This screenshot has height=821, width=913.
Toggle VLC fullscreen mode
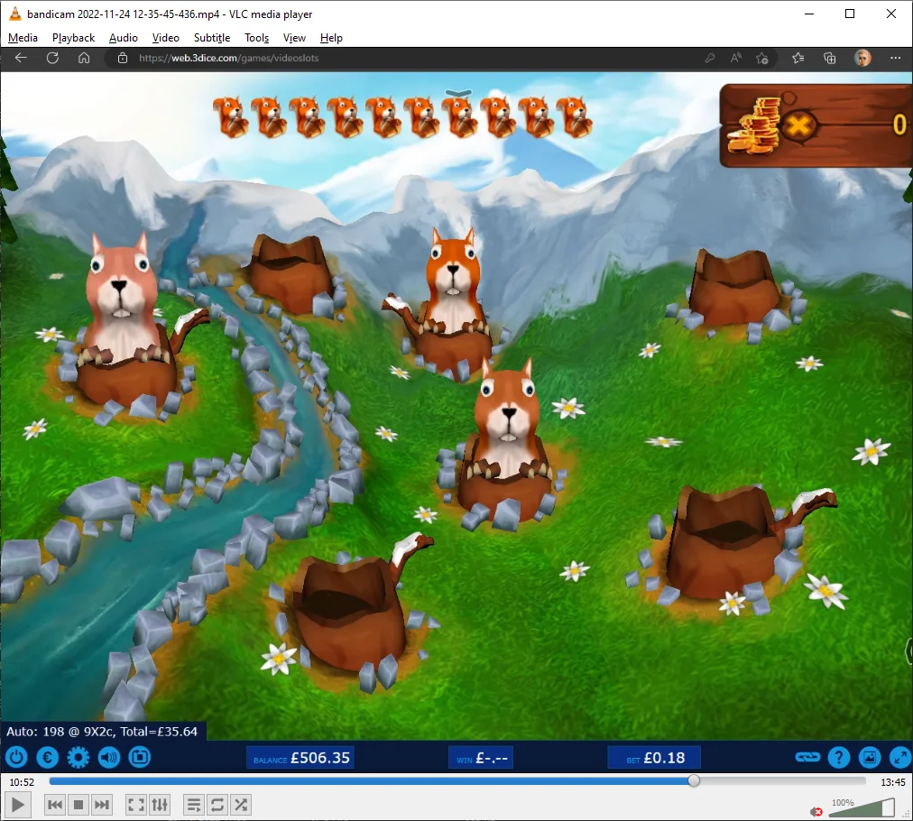coord(135,806)
